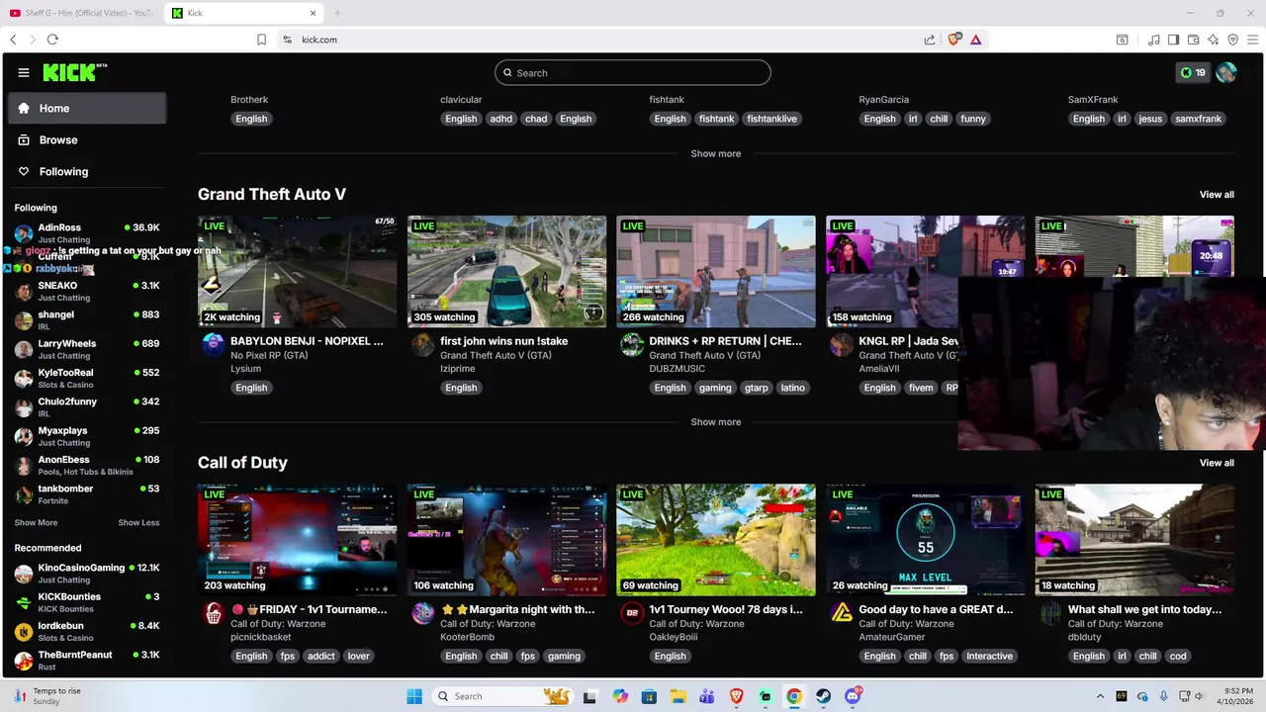Open the Leo AI sparkle icon
Image resolution: width=1266 pixels, height=712 pixels.
1213,40
